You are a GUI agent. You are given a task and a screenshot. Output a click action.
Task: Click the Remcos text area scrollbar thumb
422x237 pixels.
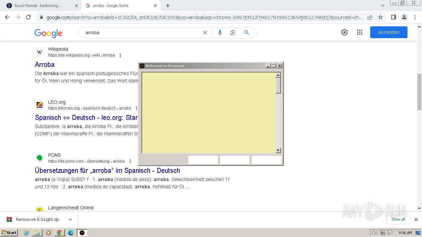coord(278,86)
